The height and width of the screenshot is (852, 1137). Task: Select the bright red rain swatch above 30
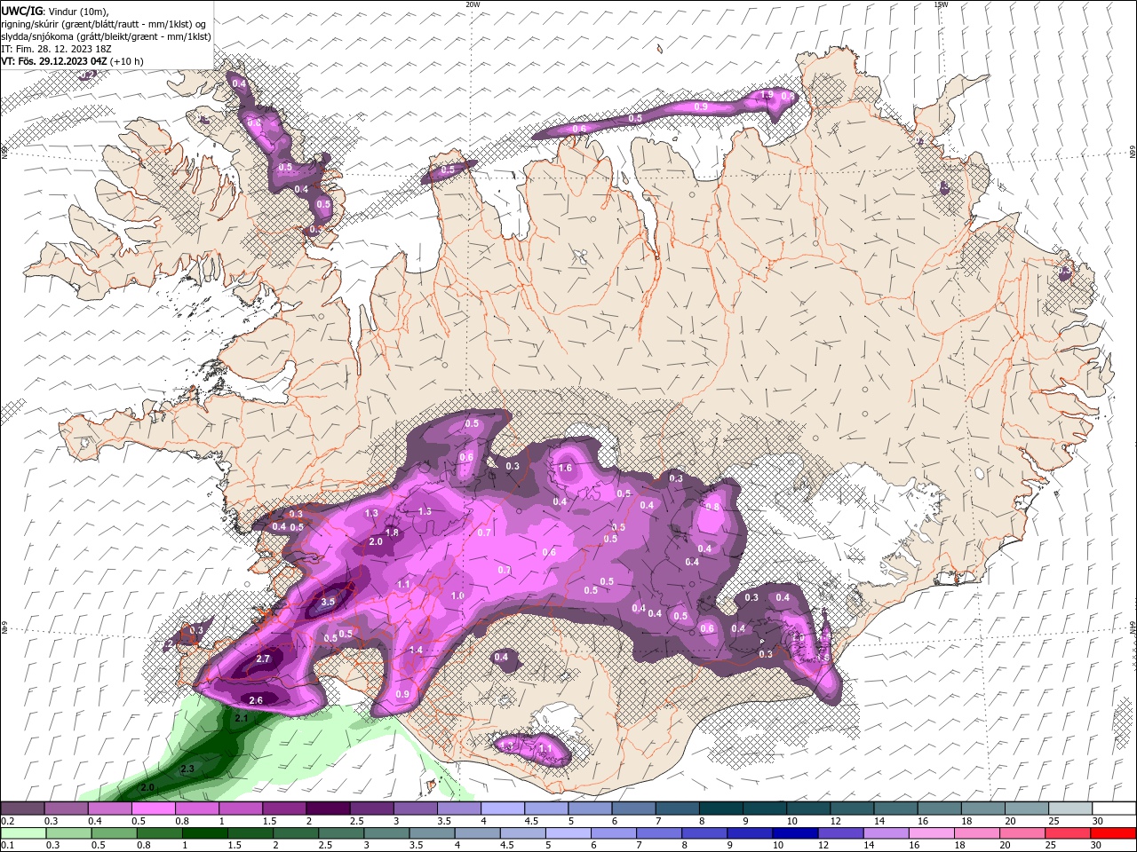point(1113,833)
